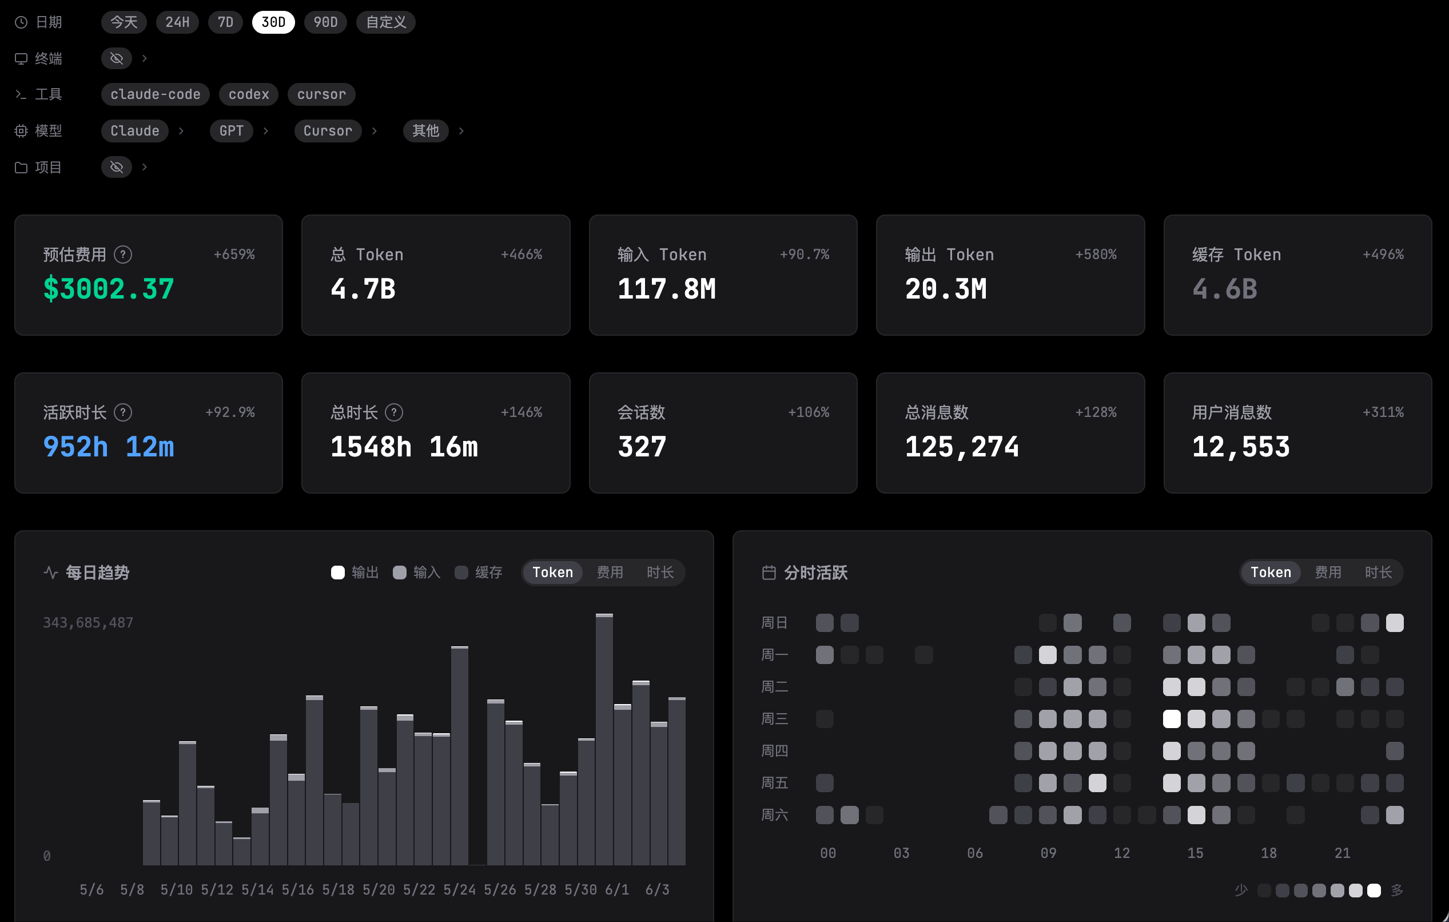Click the help icon beside 活跃时长
Image resolution: width=1449 pixels, height=922 pixels.
click(123, 412)
